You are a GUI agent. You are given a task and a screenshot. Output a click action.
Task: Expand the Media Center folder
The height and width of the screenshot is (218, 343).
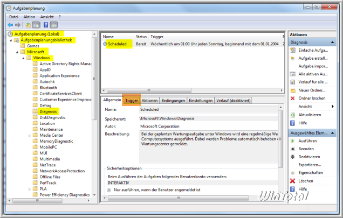point(29,136)
